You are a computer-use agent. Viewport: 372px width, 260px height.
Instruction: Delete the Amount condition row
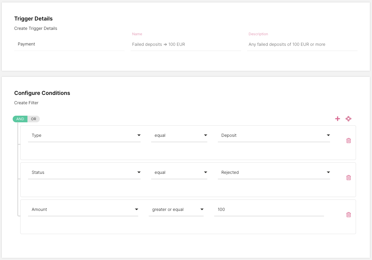(x=348, y=215)
